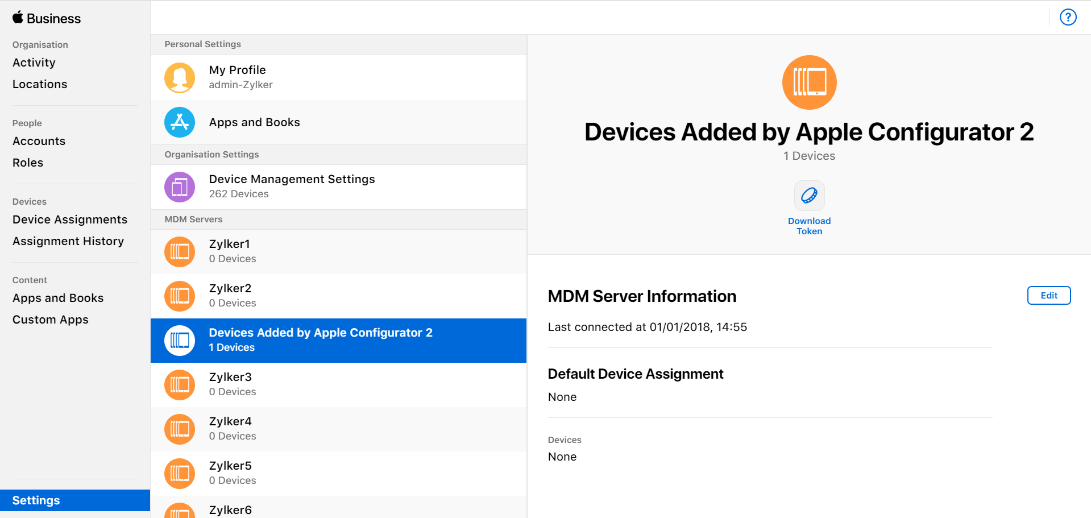Select the Zylker5 server row
Viewport: 1091px width, 518px height.
pyautogui.click(x=338, y=473)
